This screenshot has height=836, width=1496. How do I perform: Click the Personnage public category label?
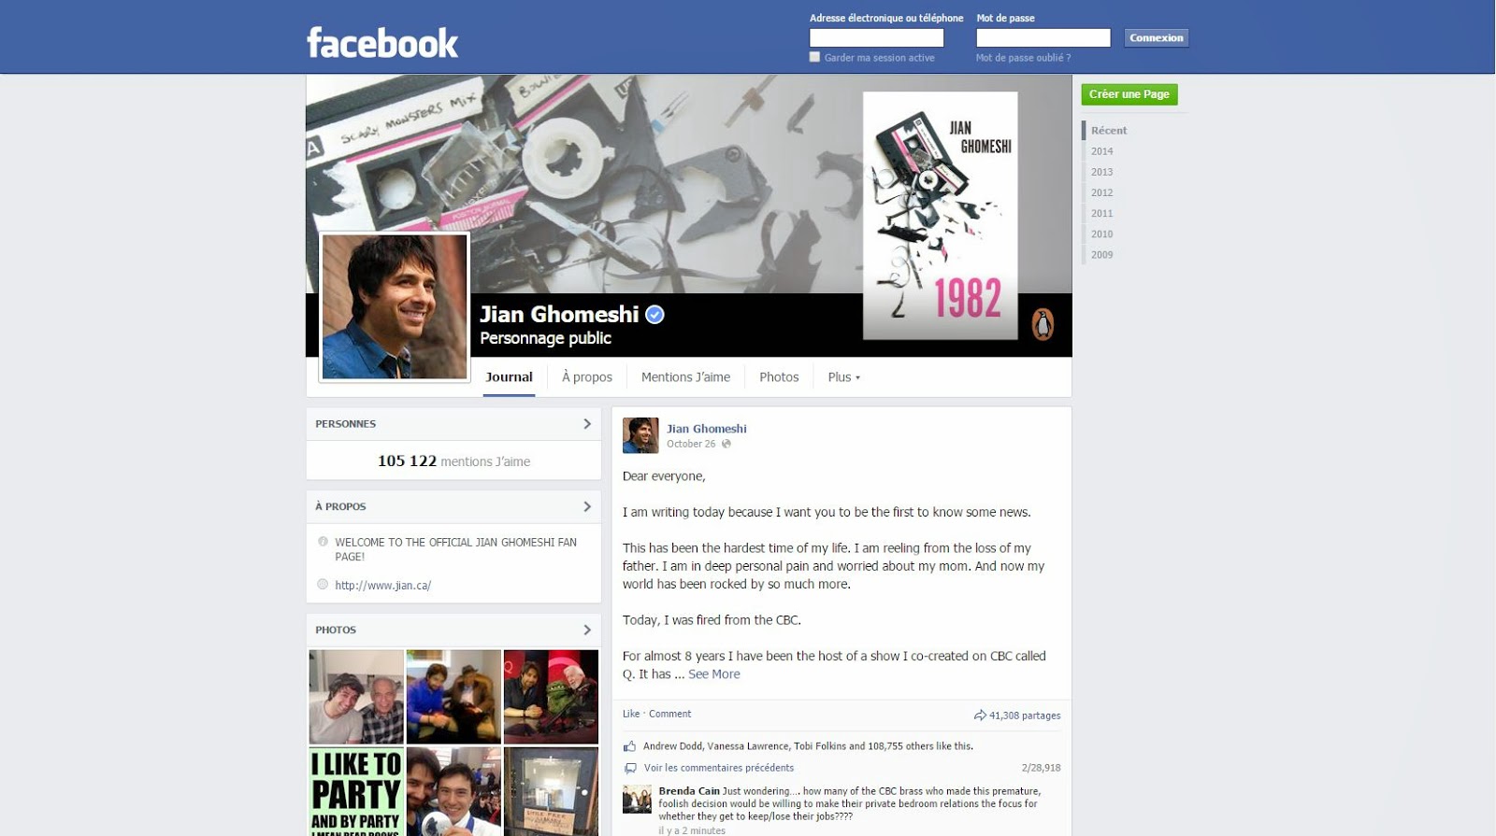(545, 338)
